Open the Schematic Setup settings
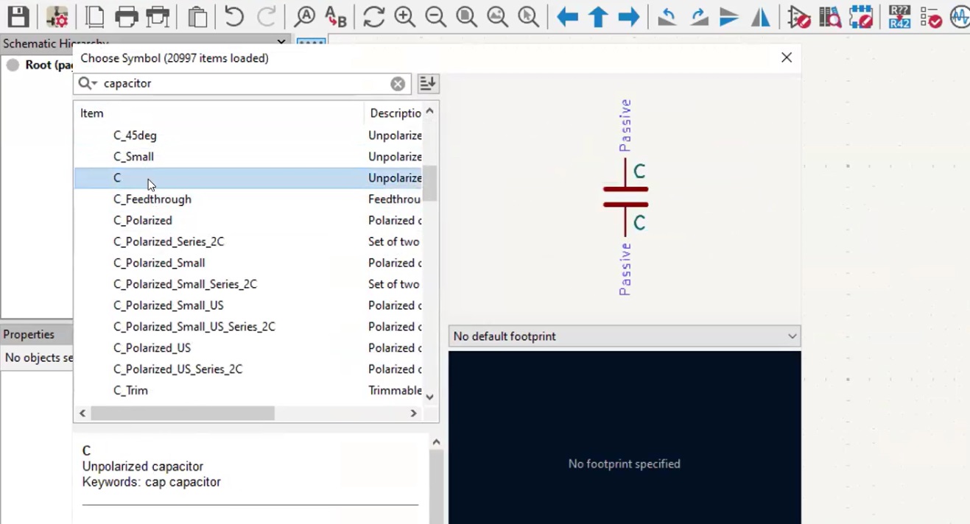970x524 pixels. click(57, 16)
